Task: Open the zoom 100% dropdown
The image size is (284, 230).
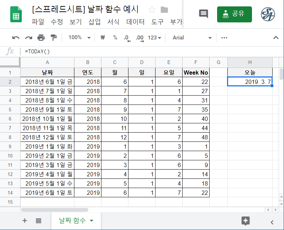Action: 79,38
